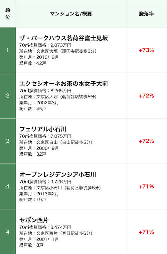Select rank 4 cell beside セボン西片
Viewport: 167px width, 254px height.
click(x=8, y=232)
